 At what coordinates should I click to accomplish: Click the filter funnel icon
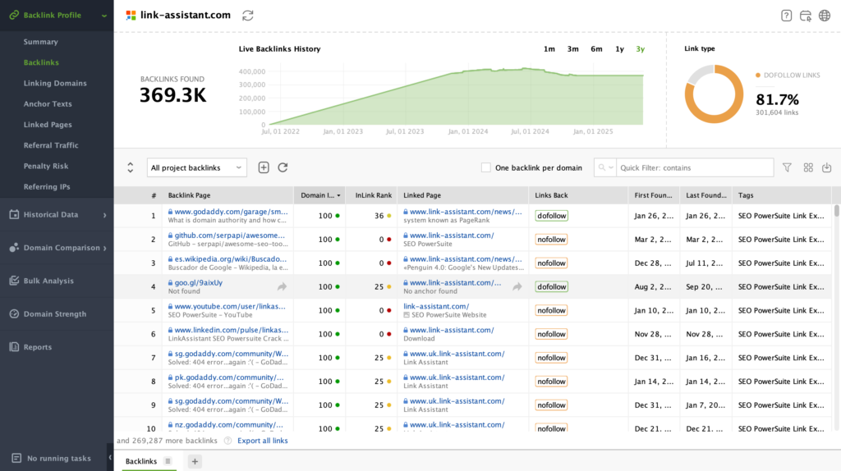787,167
